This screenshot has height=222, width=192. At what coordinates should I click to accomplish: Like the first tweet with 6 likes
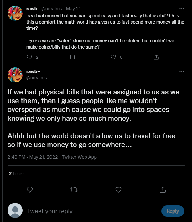tap(113, 57)
